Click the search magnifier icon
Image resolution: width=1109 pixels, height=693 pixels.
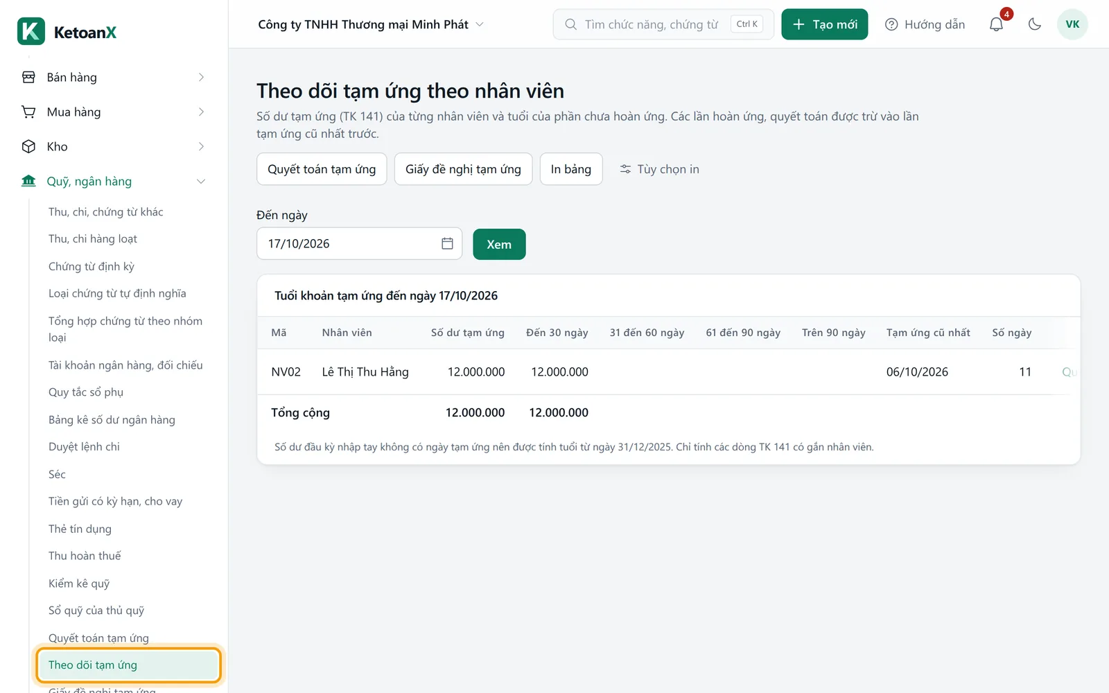click(570, 24)
